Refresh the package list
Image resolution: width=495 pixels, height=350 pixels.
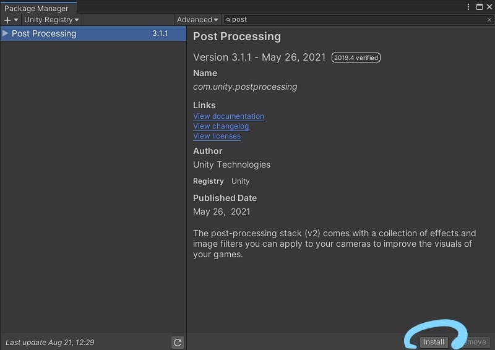[178, 343]
